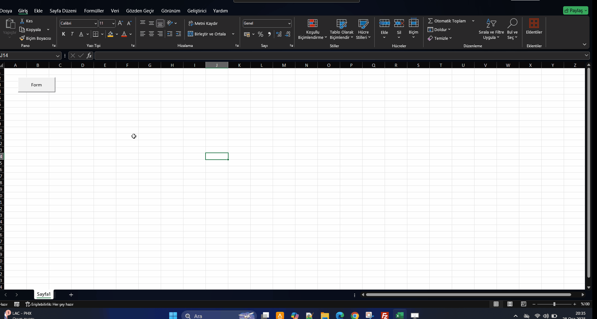Open Tablo Olarak Biçimlendir menu
The image size is (597, 319).
pyautogui.click(x=341, y=29)
